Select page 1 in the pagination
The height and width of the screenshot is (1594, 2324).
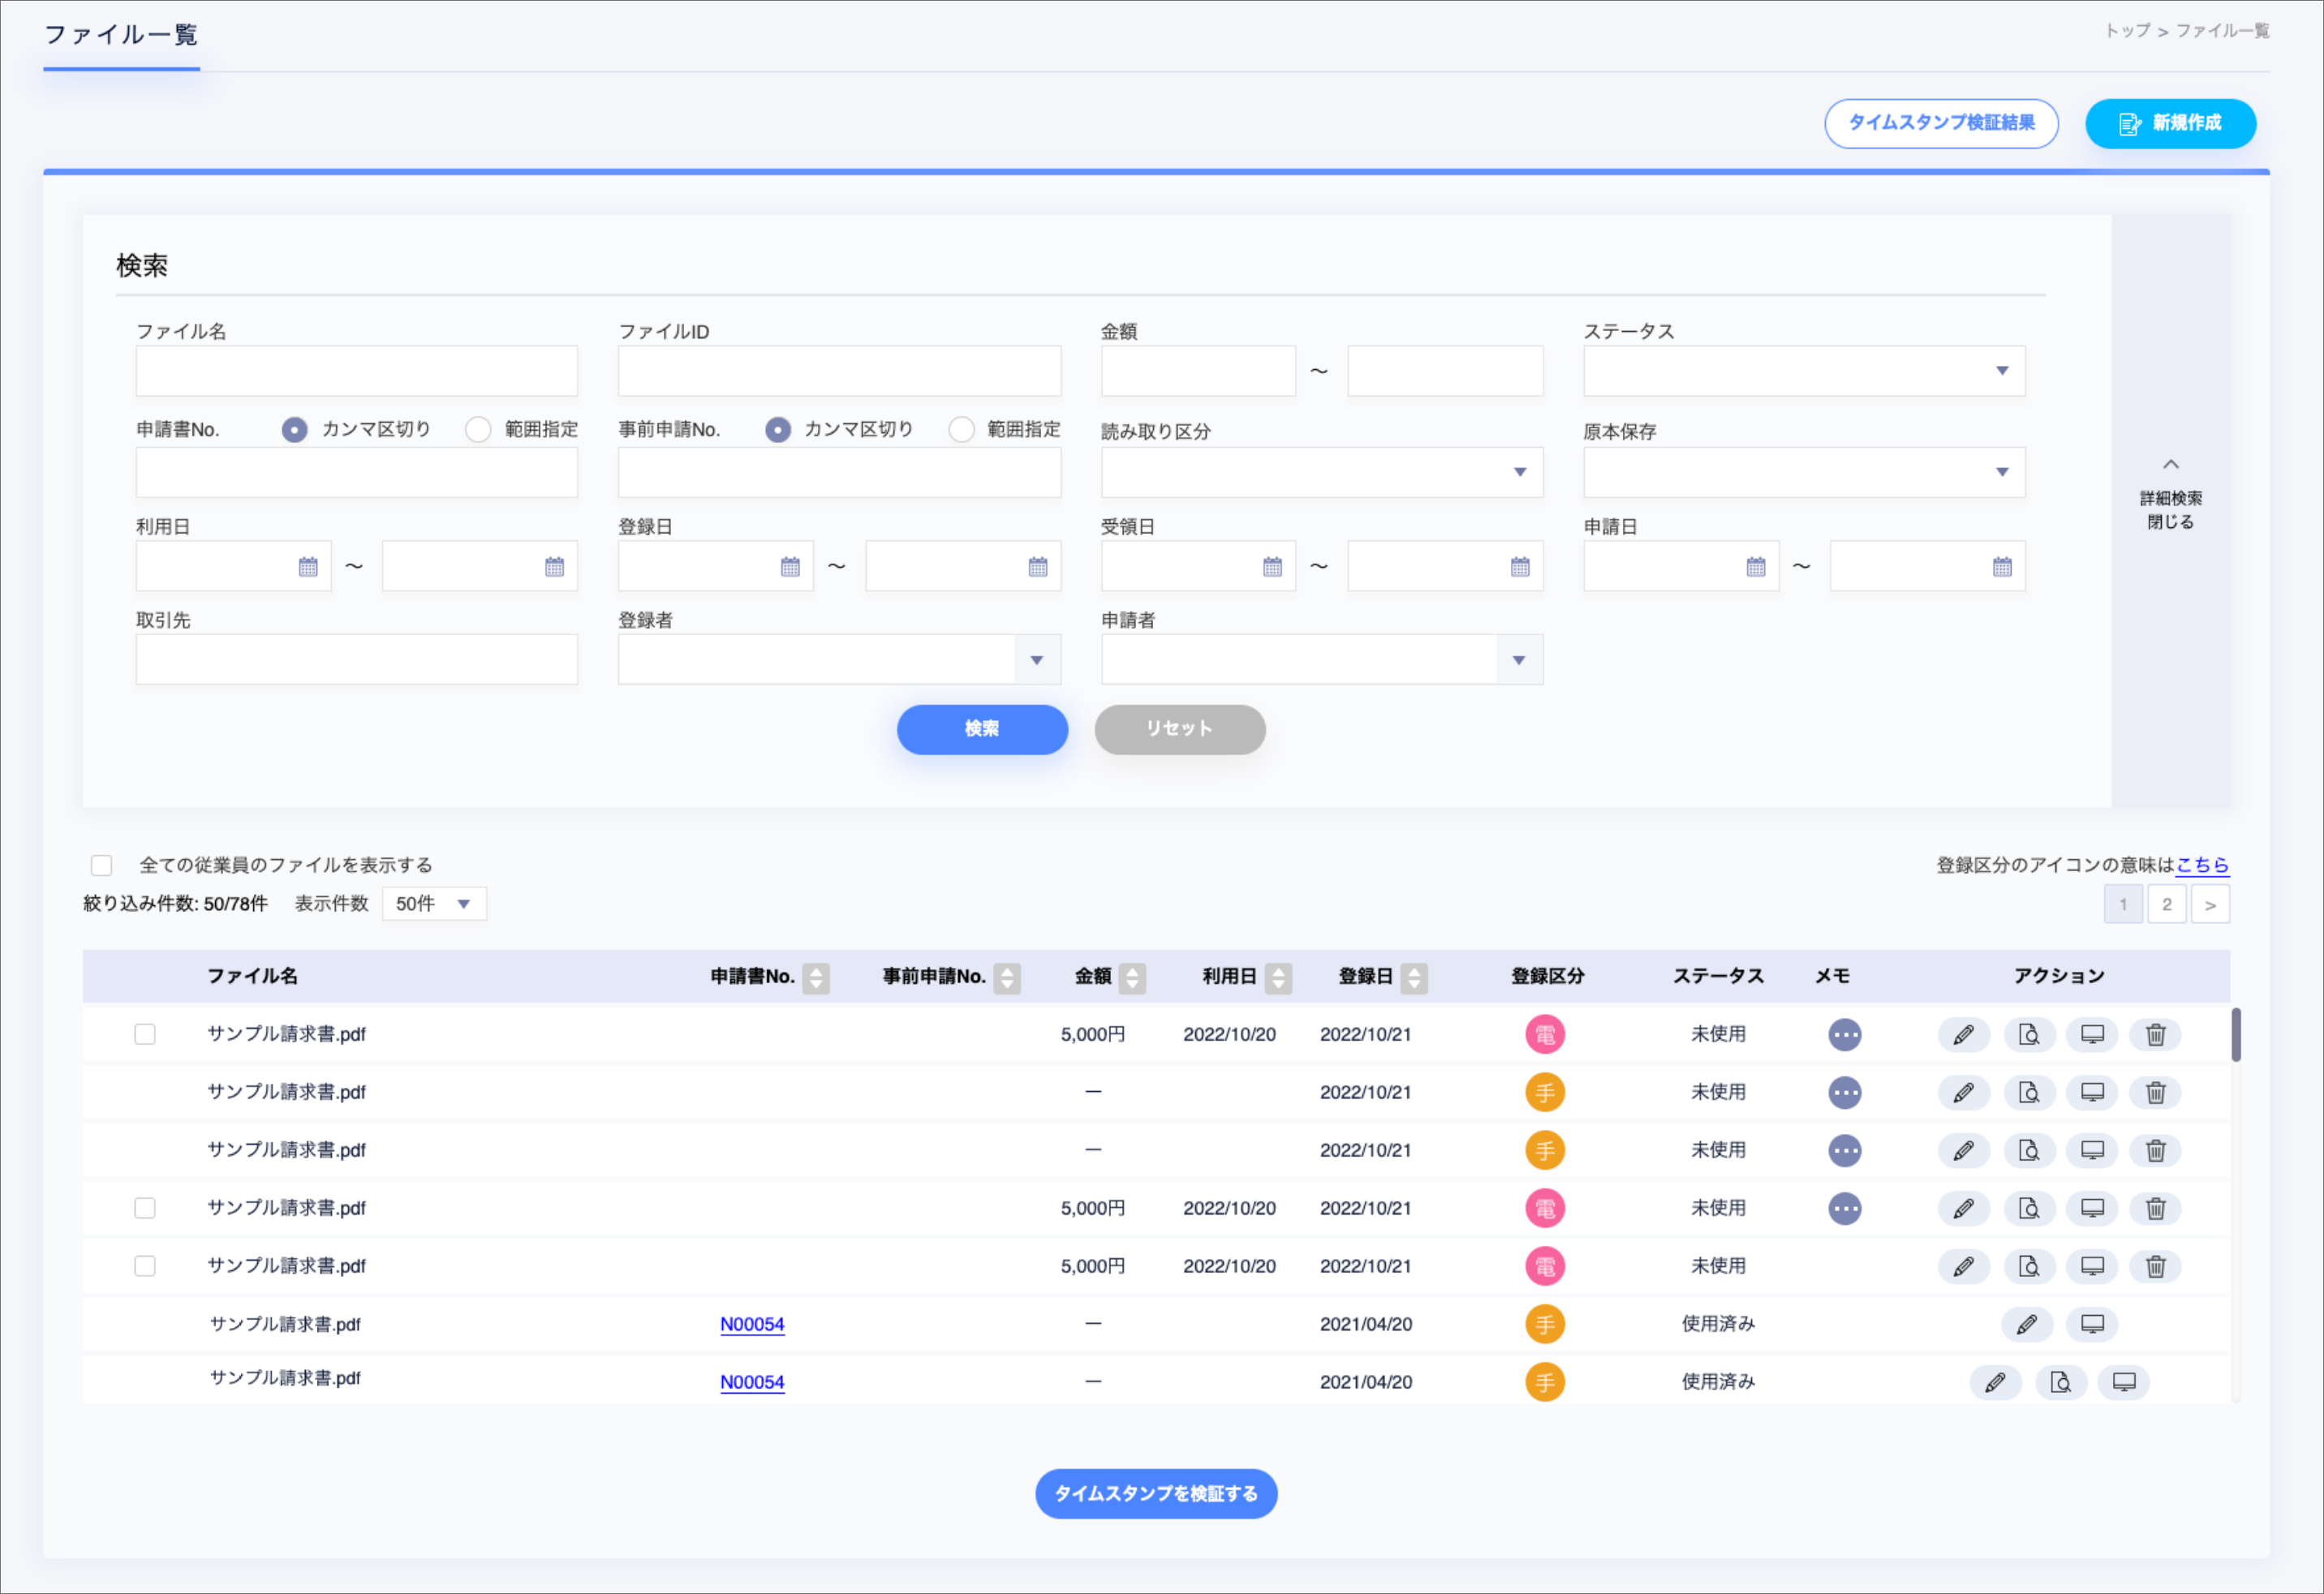tap(2123, 904)
